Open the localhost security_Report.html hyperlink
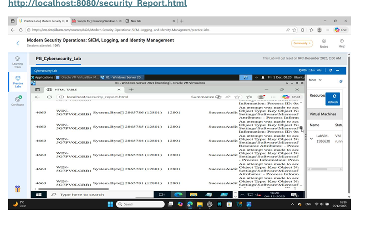371x229 pixels. coord(97,3)
